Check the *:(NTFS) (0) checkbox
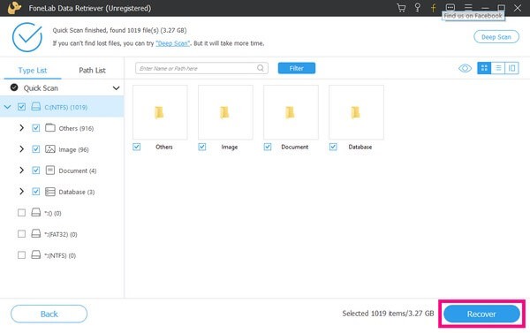Screen dimensions: 530x333 pos(21,255)
